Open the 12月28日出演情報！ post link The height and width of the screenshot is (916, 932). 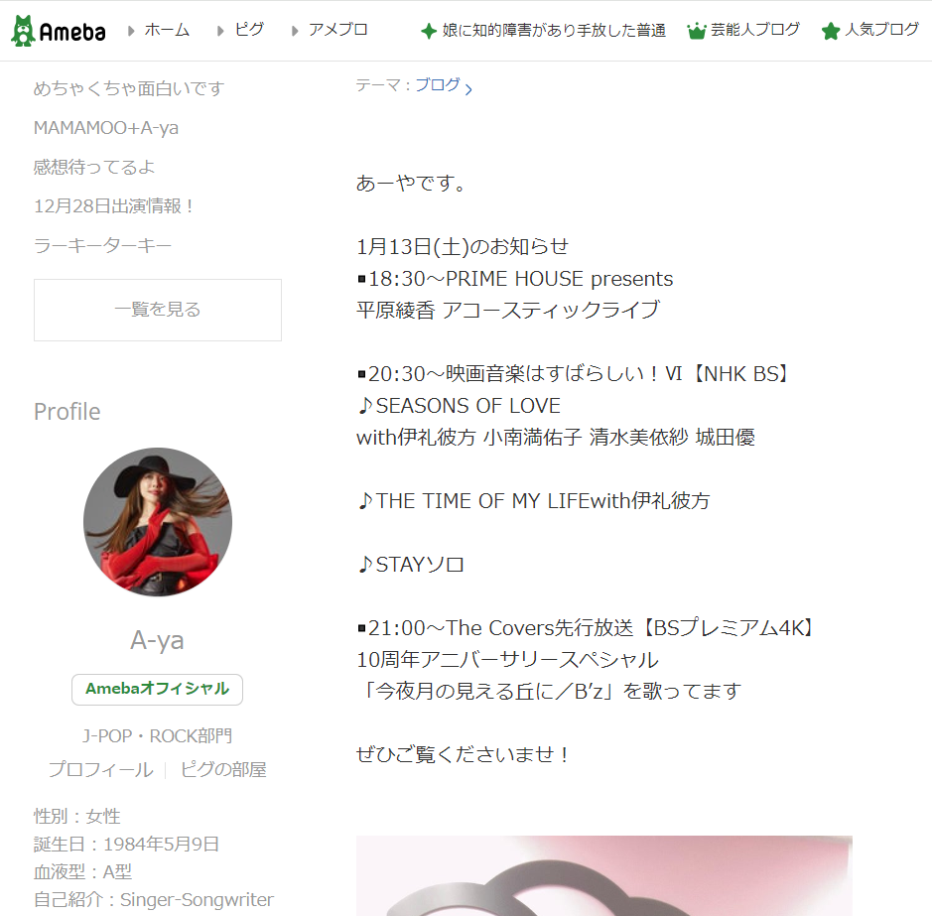pyautogui.click(x=114, y=206)
